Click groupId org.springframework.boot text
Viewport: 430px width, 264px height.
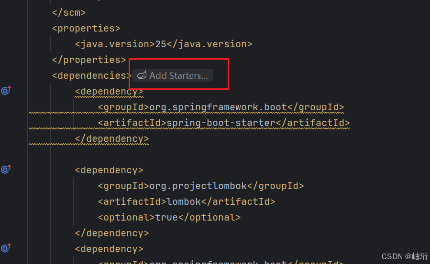pyautogui.click(x=218, y=107)
